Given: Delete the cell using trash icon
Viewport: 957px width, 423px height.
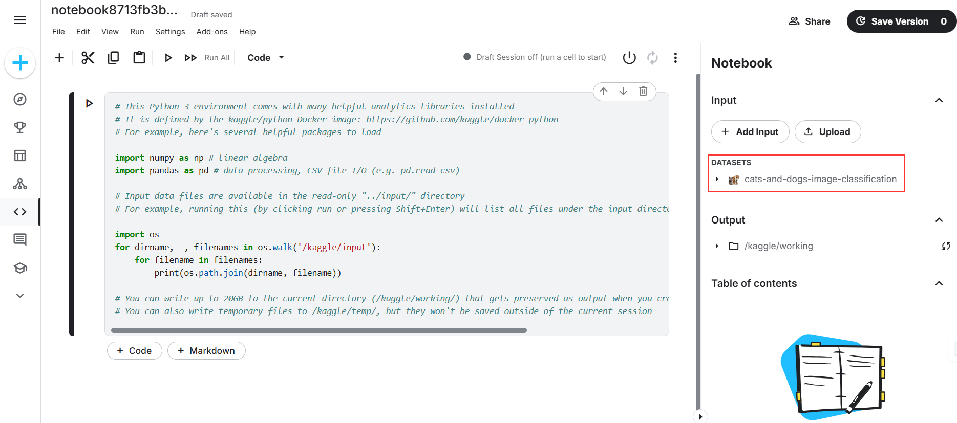Looking at the screenshot, I should coord(643,91).
